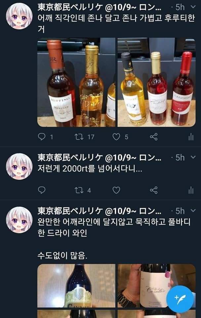Expand options chevron on the 2000rt tweet
This screenshot has width=201, height=318.
pos(193,157)
